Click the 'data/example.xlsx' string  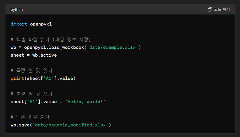click(x=112, y=47)
